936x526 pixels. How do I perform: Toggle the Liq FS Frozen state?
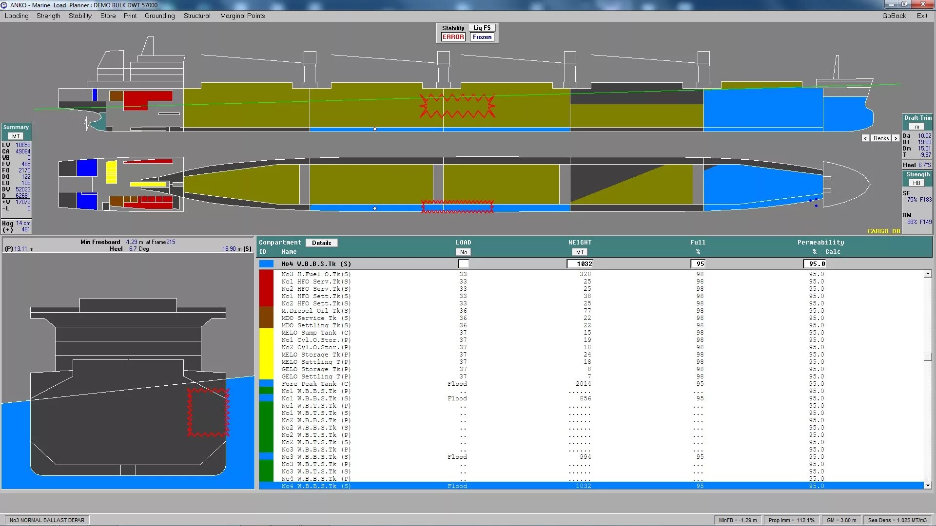point(482,37)
